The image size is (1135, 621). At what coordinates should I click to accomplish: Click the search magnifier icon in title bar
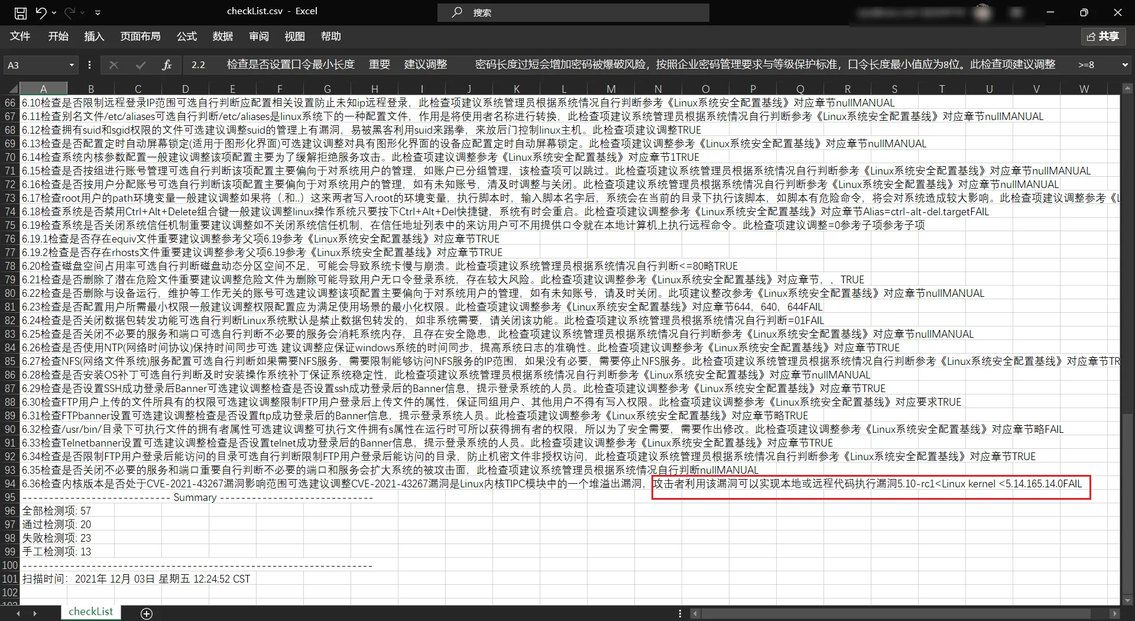[457, 12]
